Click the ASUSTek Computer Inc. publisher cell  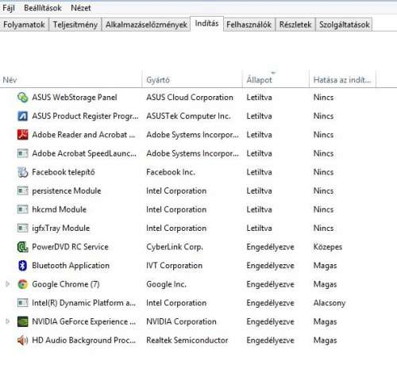click(x=188, y=116)
